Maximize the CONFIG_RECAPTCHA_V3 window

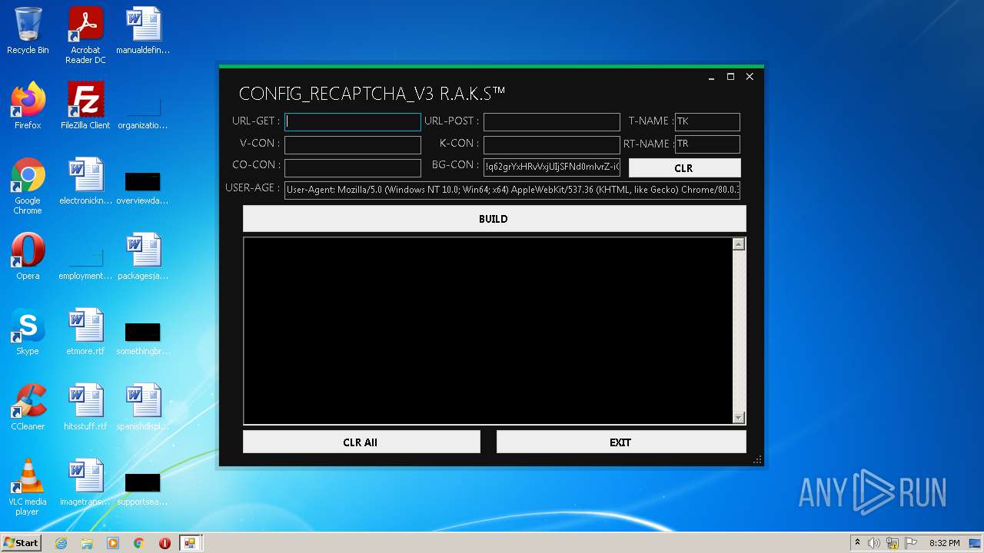click(730, 77)
